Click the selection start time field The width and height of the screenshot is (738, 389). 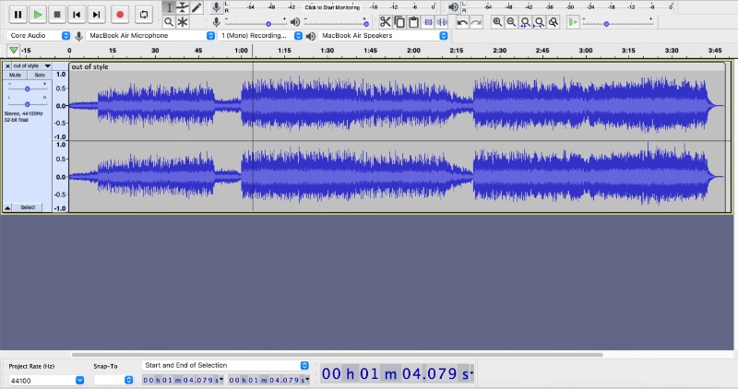click(183, 380)
